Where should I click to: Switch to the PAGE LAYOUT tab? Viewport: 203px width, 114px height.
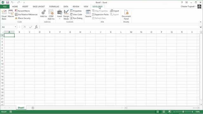39,6
